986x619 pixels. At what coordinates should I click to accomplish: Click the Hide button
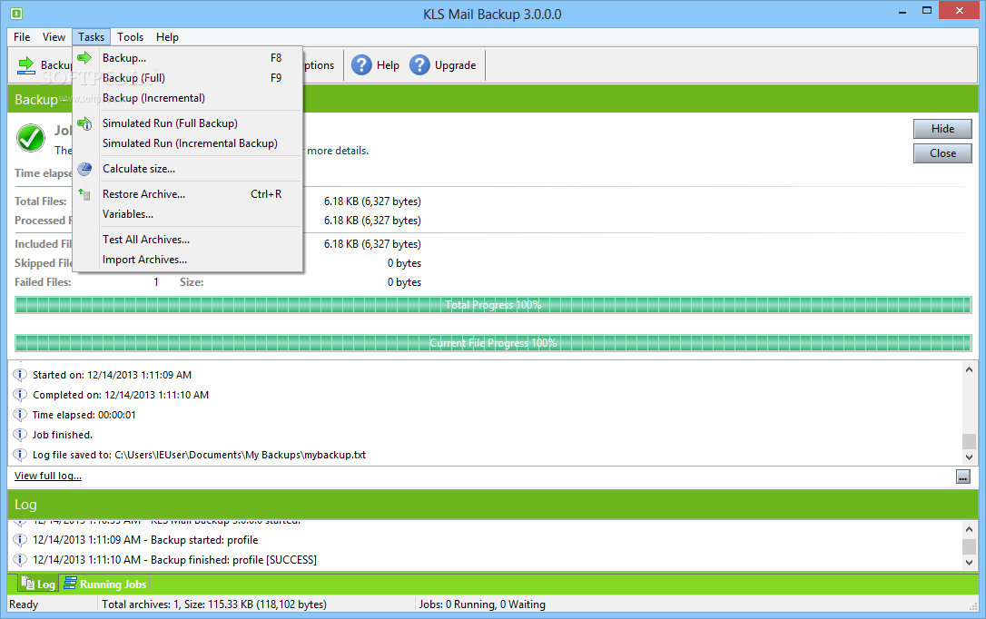942,129
